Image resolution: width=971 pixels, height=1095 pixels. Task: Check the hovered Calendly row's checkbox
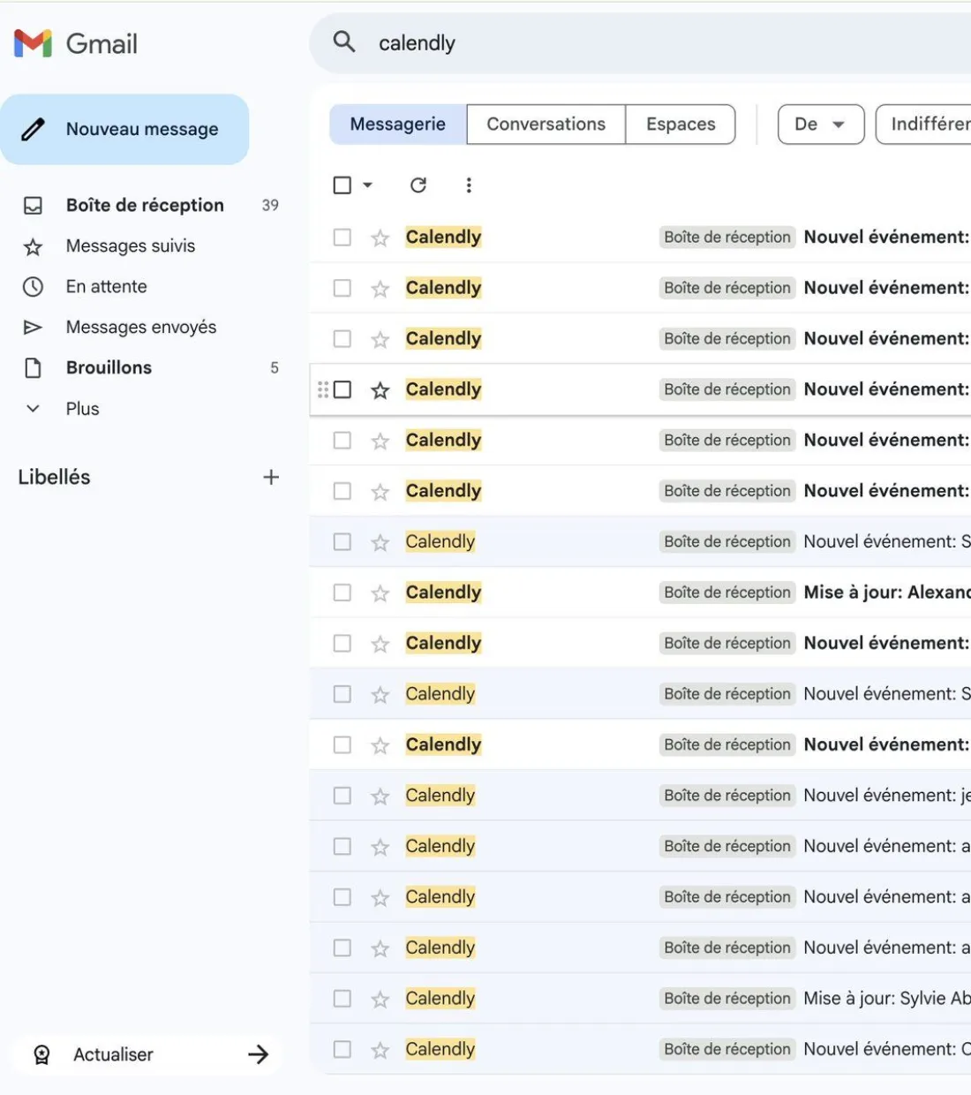(342, 389)
